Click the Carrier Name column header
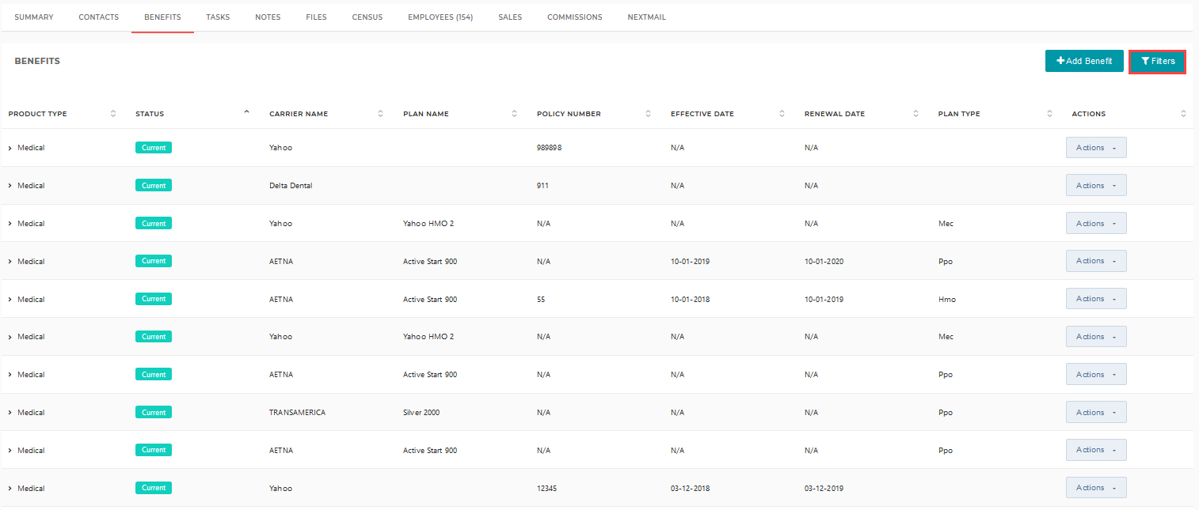The image size is (1199, 510). (299, 114)
